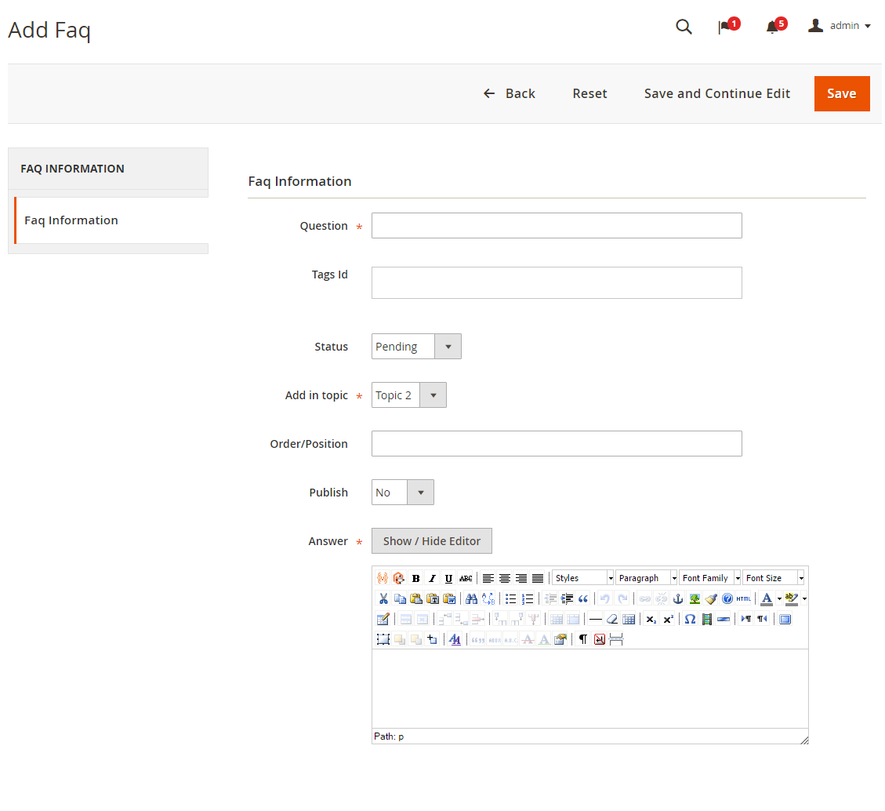Open the insert special character tool
This screenshot has height=811, width=885.
click(689, 619)
